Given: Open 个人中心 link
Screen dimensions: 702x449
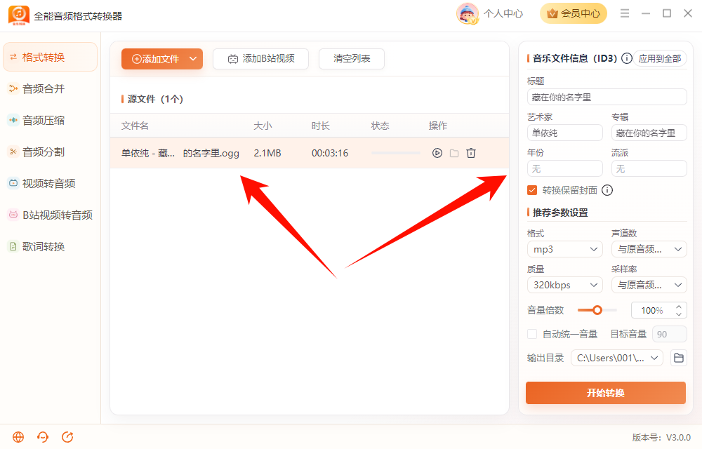Looking at the screenshot, I should [503, 13].
